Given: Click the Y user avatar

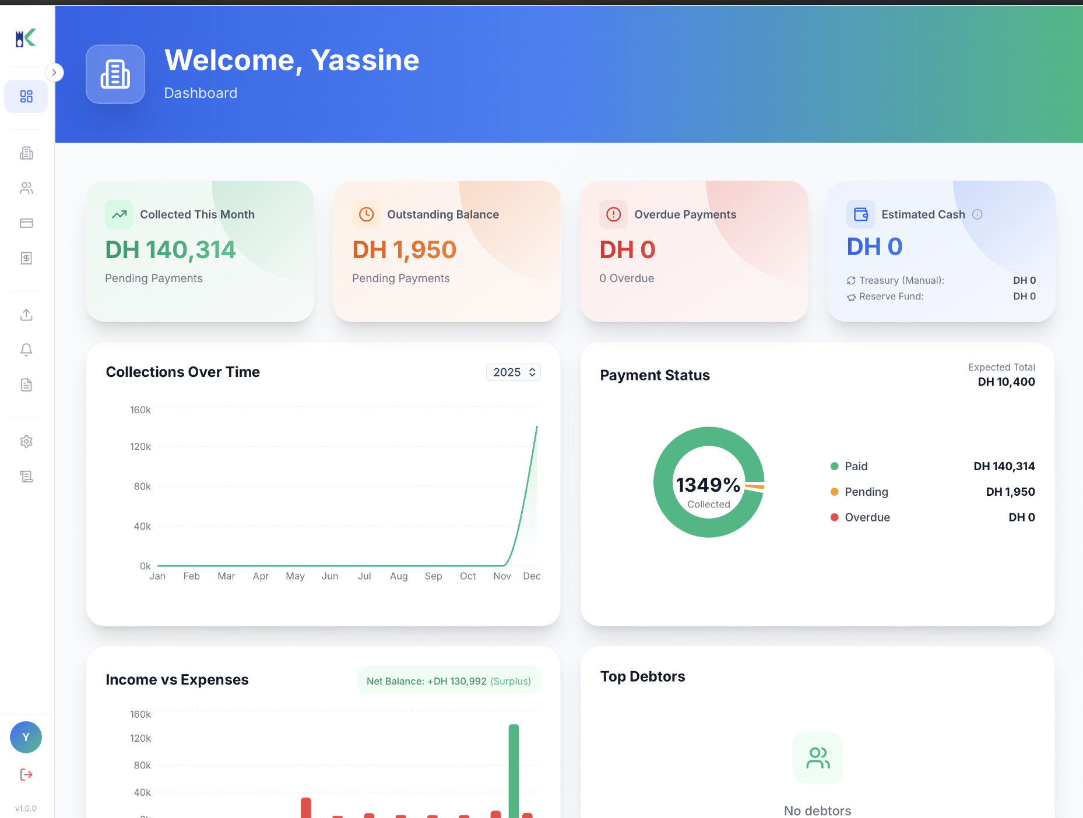Looking at the screenshot, I should 26,737.
